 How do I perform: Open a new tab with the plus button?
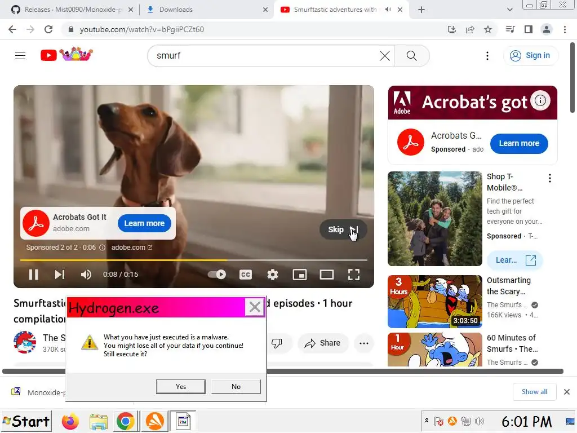(421, 10)
